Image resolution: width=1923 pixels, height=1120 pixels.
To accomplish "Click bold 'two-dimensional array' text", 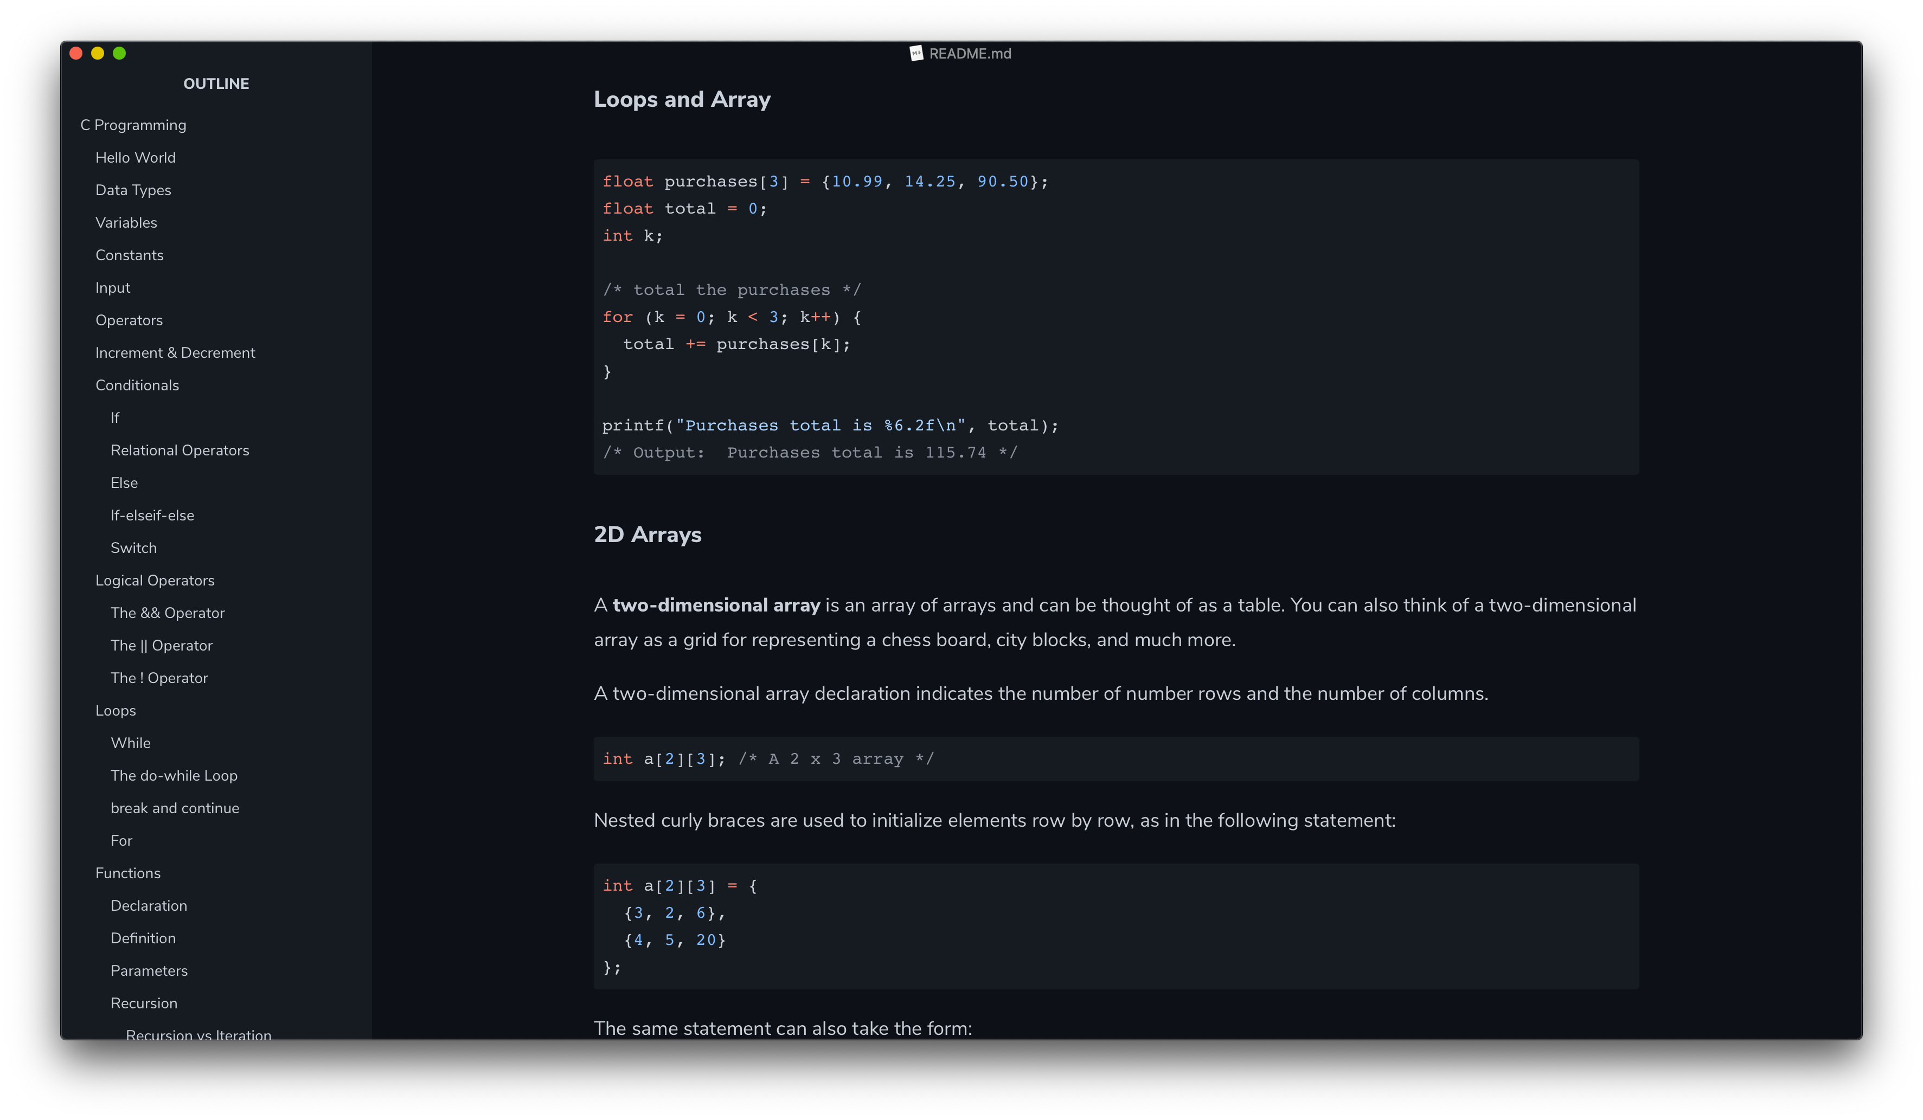I will 716,605.
